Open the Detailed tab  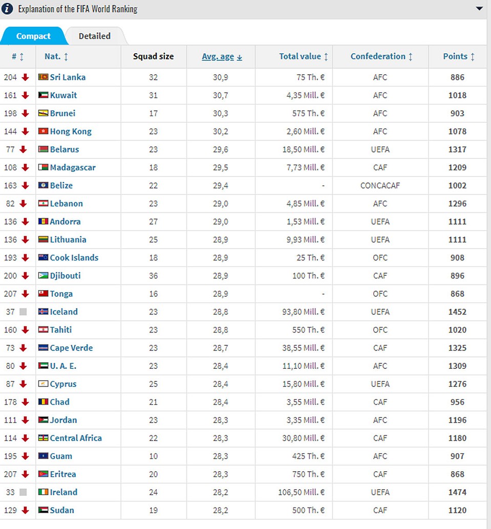coord(95,36)
